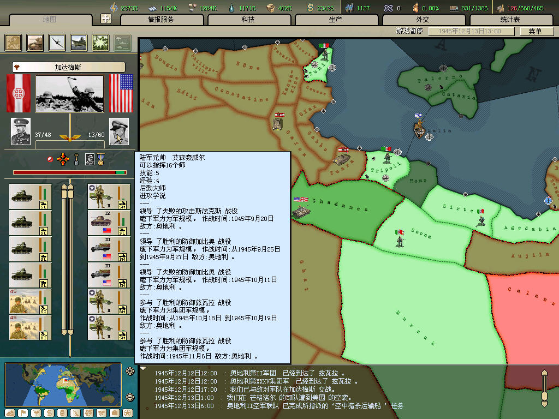
Task: Select the air units (plane) filter icon
Action: 57,43
